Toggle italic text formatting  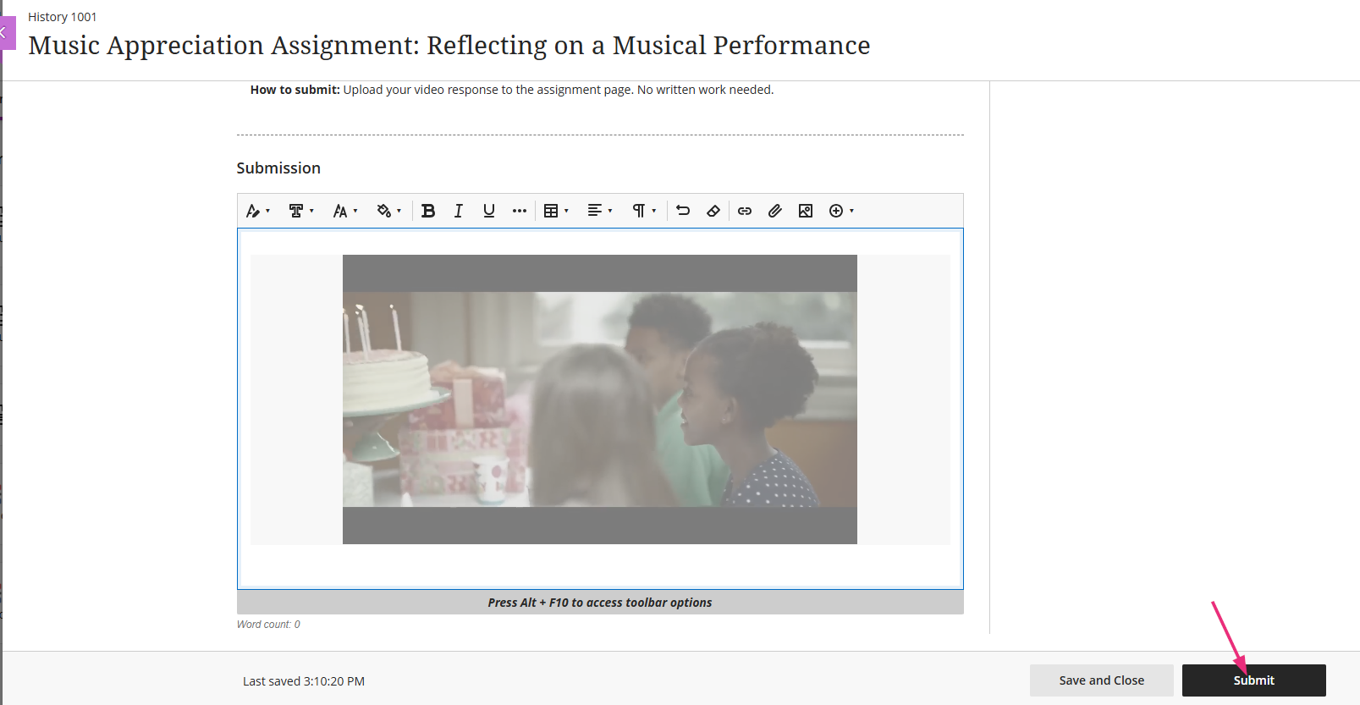point(458,211)
